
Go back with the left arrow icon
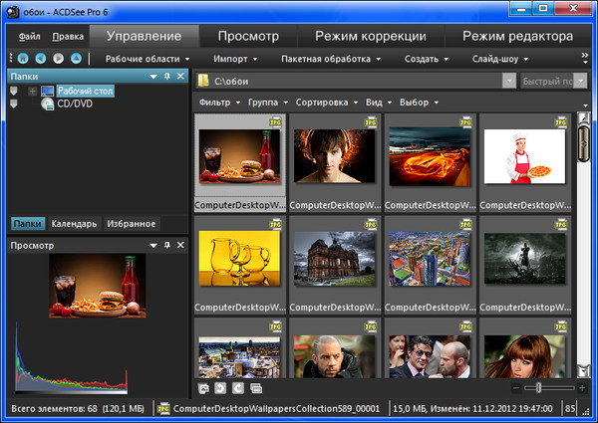(x=39, y=59)
